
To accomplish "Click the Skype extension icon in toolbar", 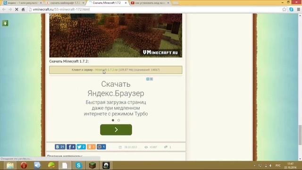I will 292,9.
